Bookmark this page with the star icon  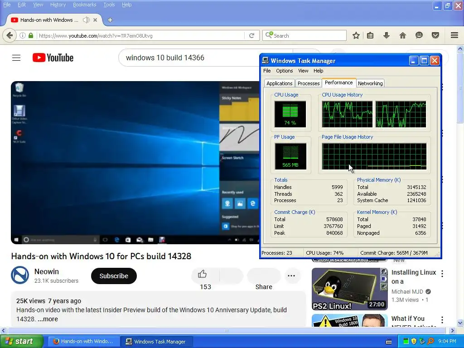click(x=356, y=35)
